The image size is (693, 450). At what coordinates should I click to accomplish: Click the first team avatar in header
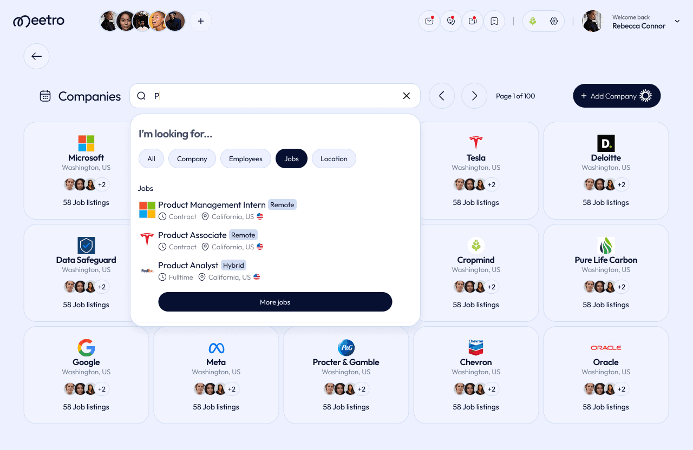pyautogui.click(x=109, y=21)
